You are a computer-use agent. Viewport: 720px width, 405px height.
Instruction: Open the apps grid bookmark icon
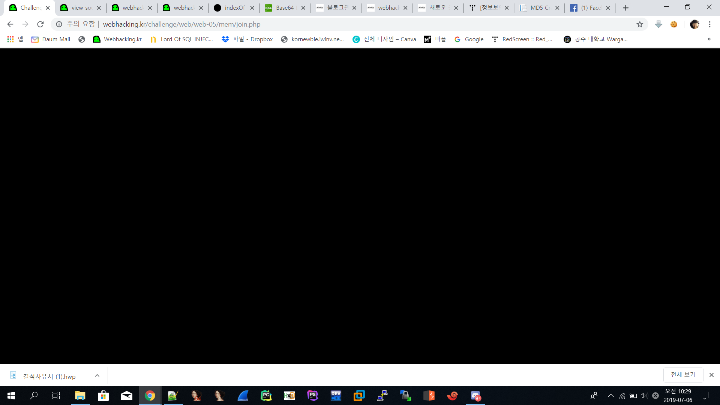click(10, 39)
